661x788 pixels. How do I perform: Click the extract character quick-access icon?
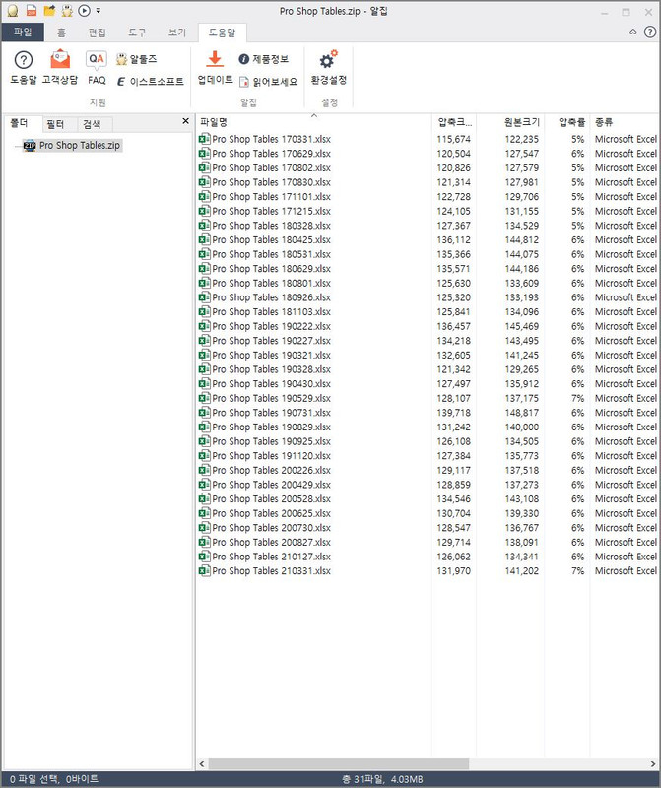67,11
